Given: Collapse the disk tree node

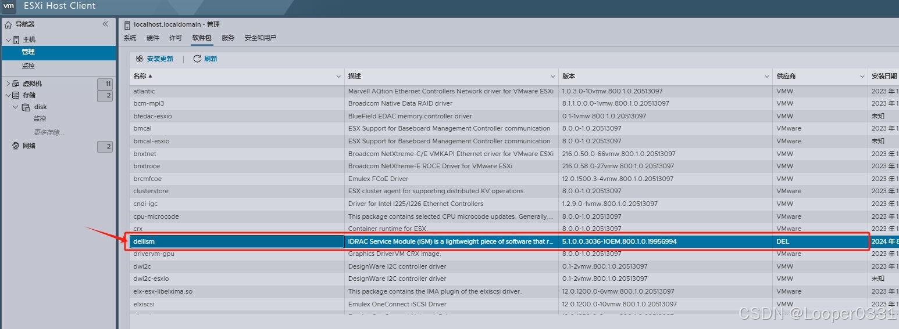Looking at the screenshot, I should (x=16, y=107).
